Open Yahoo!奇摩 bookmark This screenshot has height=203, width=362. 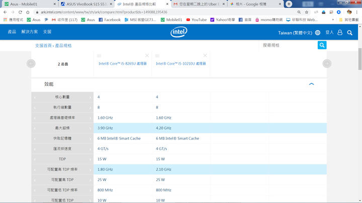[223, 20]
